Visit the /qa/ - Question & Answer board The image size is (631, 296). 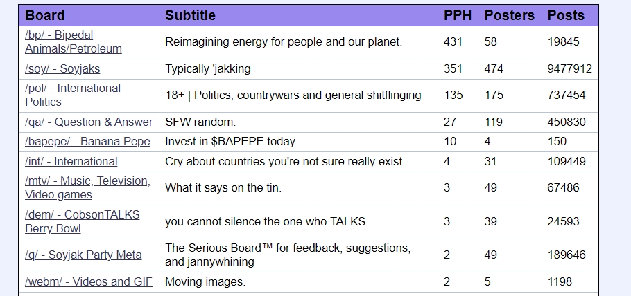tap(89, 122)
